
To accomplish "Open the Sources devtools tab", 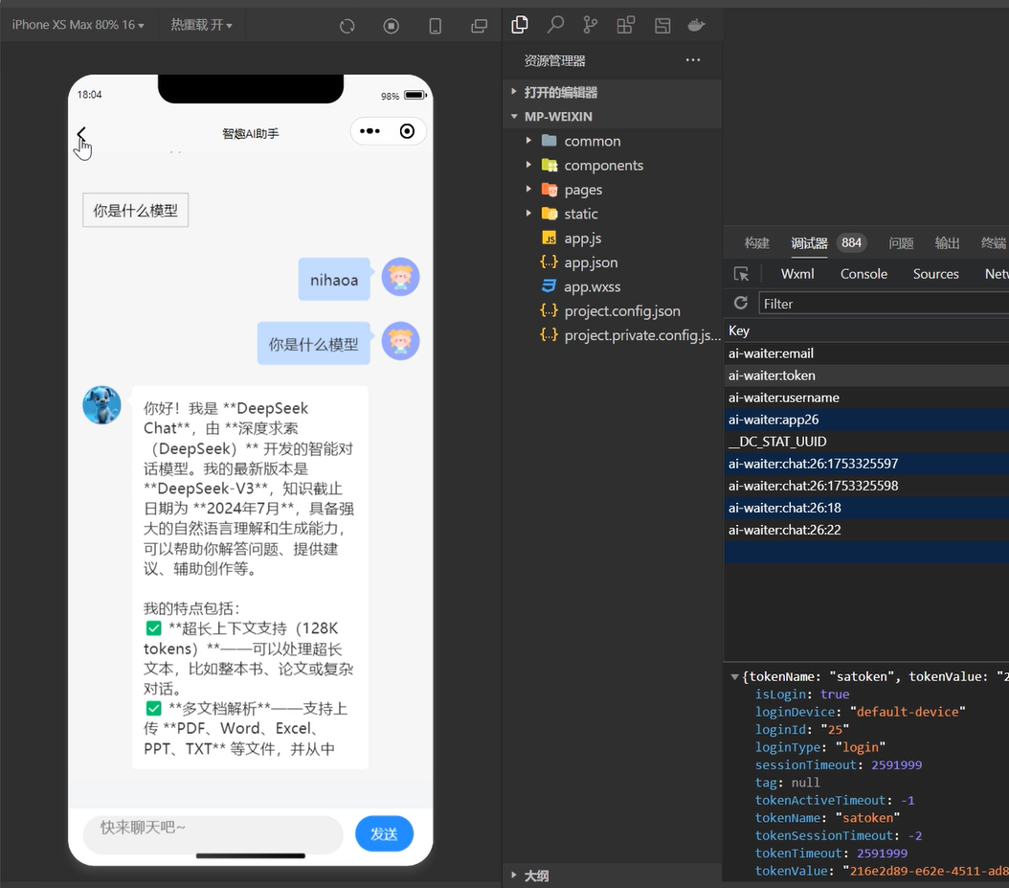I will pyautogui.click(x=935, y=274).
